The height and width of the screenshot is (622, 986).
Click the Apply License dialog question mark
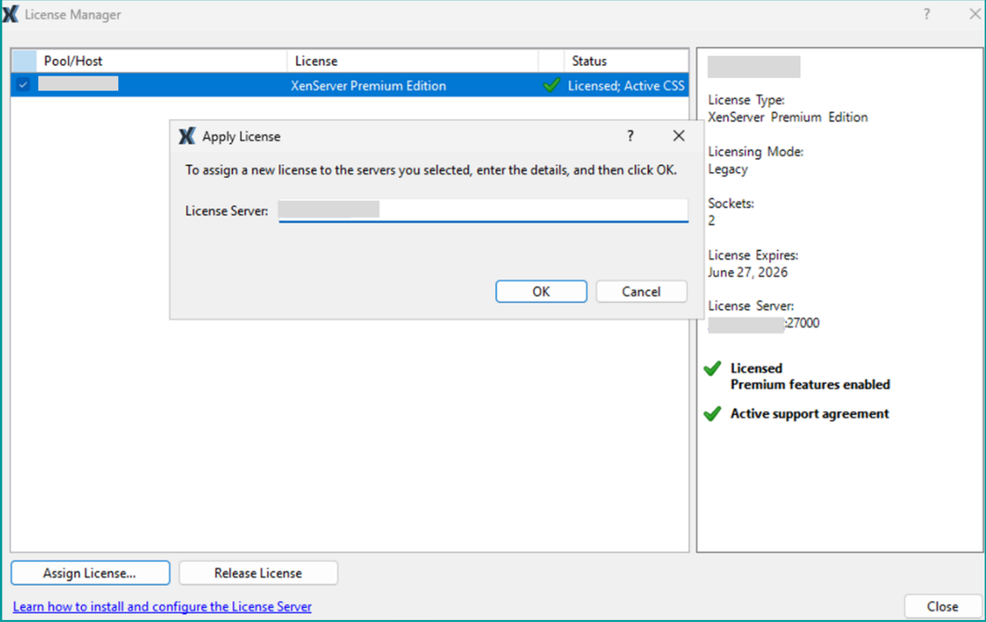point(630,136)
